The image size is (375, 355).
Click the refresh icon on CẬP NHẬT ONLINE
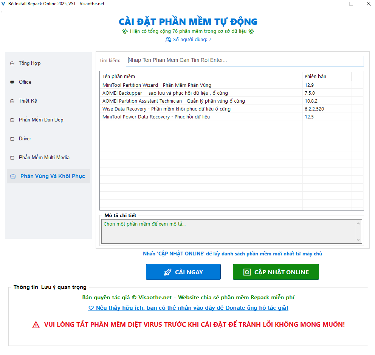247,272
